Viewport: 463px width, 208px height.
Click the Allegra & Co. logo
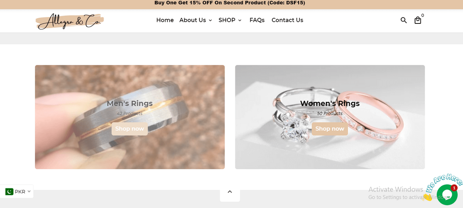[x=69, y=21]
